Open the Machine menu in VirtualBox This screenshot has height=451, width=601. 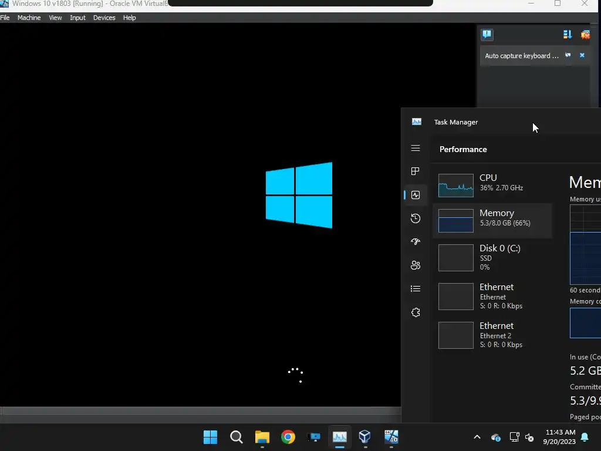[29, 18]
